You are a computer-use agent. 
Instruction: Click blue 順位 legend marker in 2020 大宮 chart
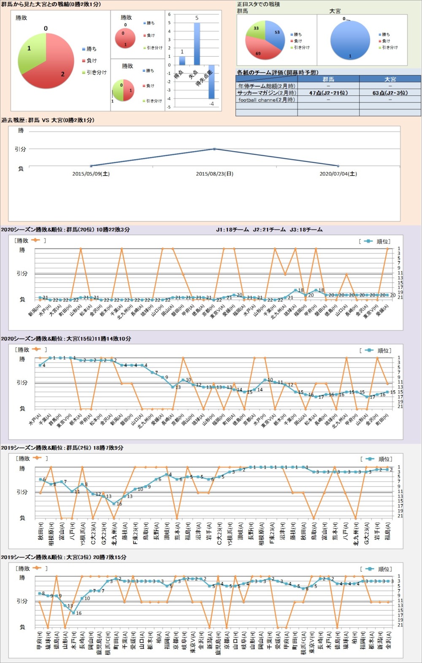(369, 350)
